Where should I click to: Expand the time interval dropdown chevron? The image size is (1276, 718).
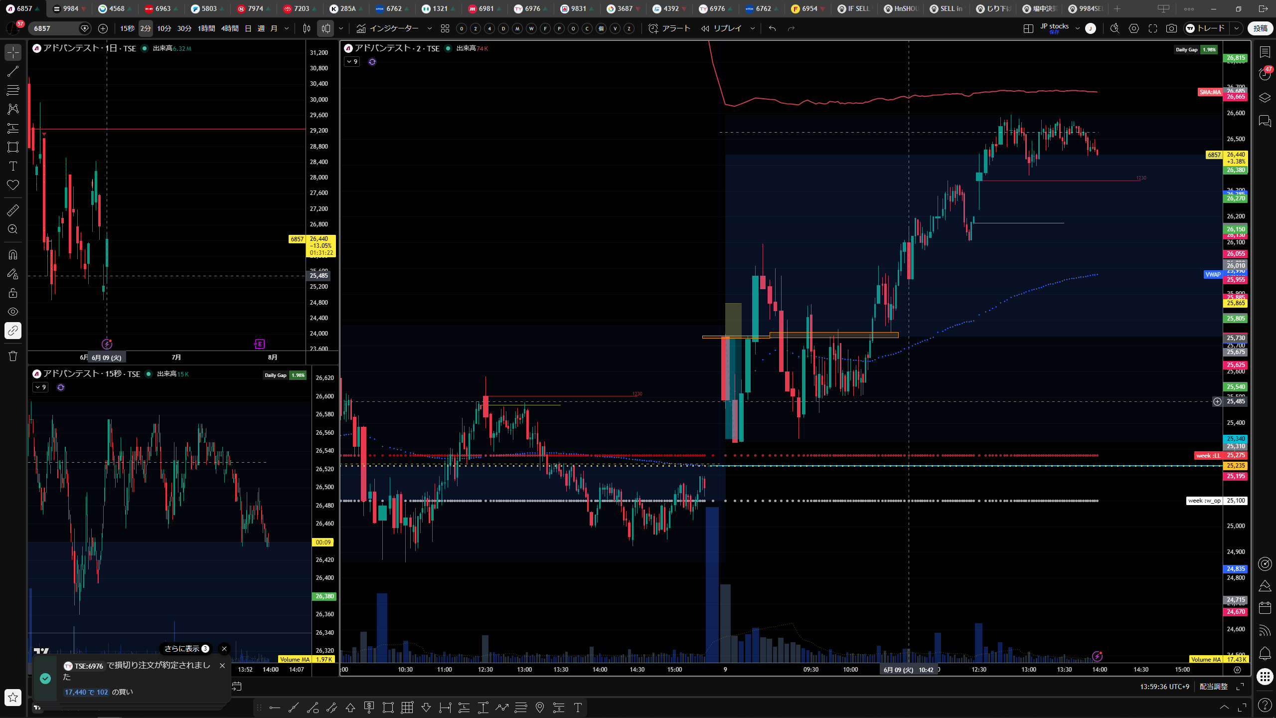[287, 28]
